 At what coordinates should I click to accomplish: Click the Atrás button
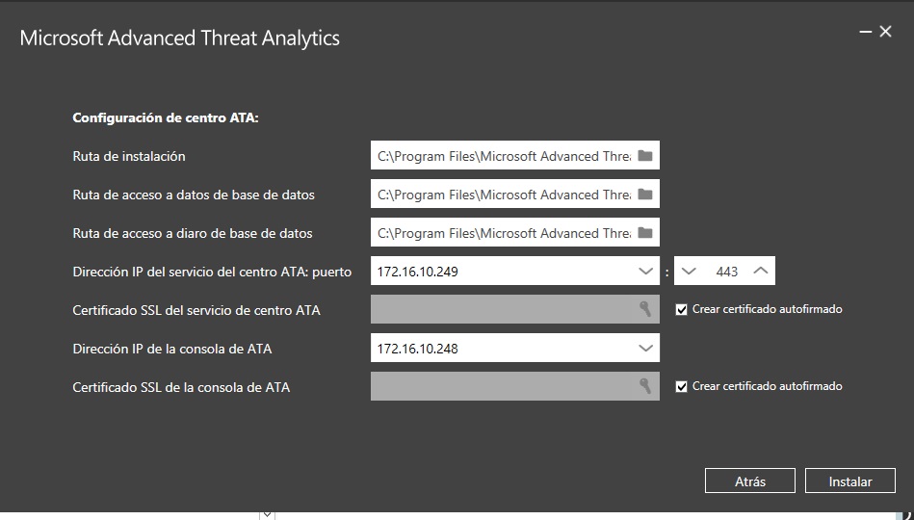pyautogui.click(x=749, y=481)
